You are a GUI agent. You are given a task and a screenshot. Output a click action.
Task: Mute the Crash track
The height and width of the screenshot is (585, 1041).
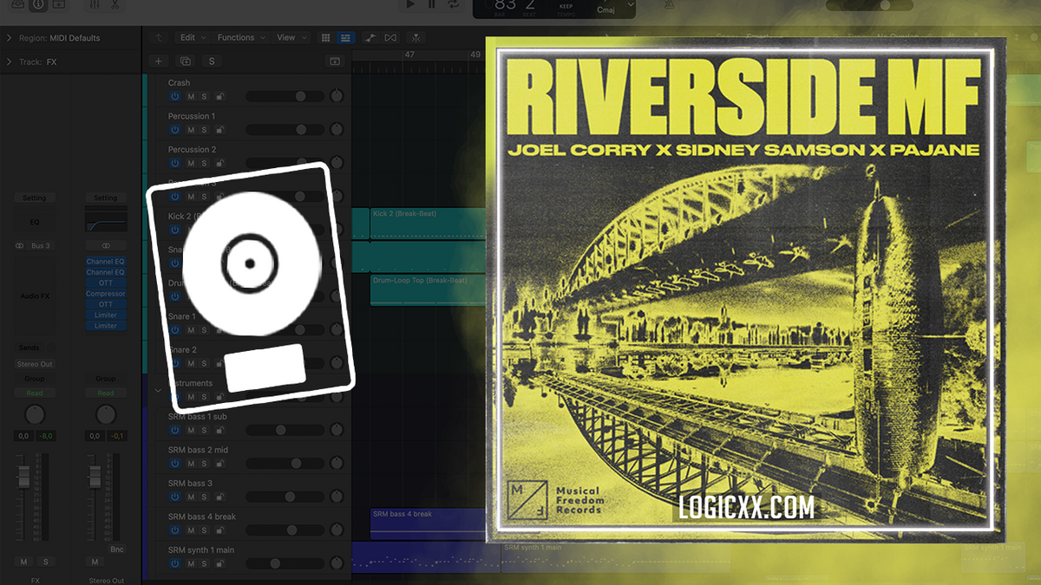191,96
